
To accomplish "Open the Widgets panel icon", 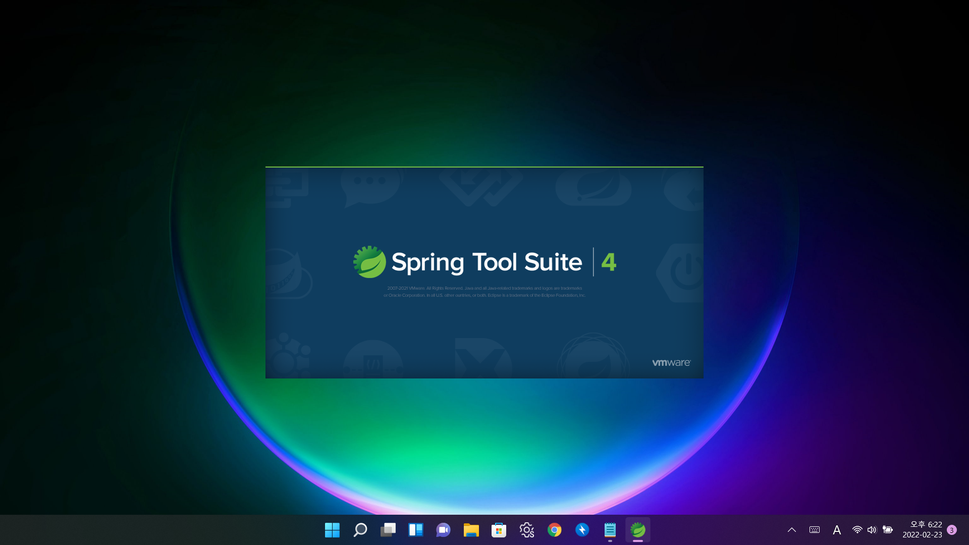I will click(415, 530).
